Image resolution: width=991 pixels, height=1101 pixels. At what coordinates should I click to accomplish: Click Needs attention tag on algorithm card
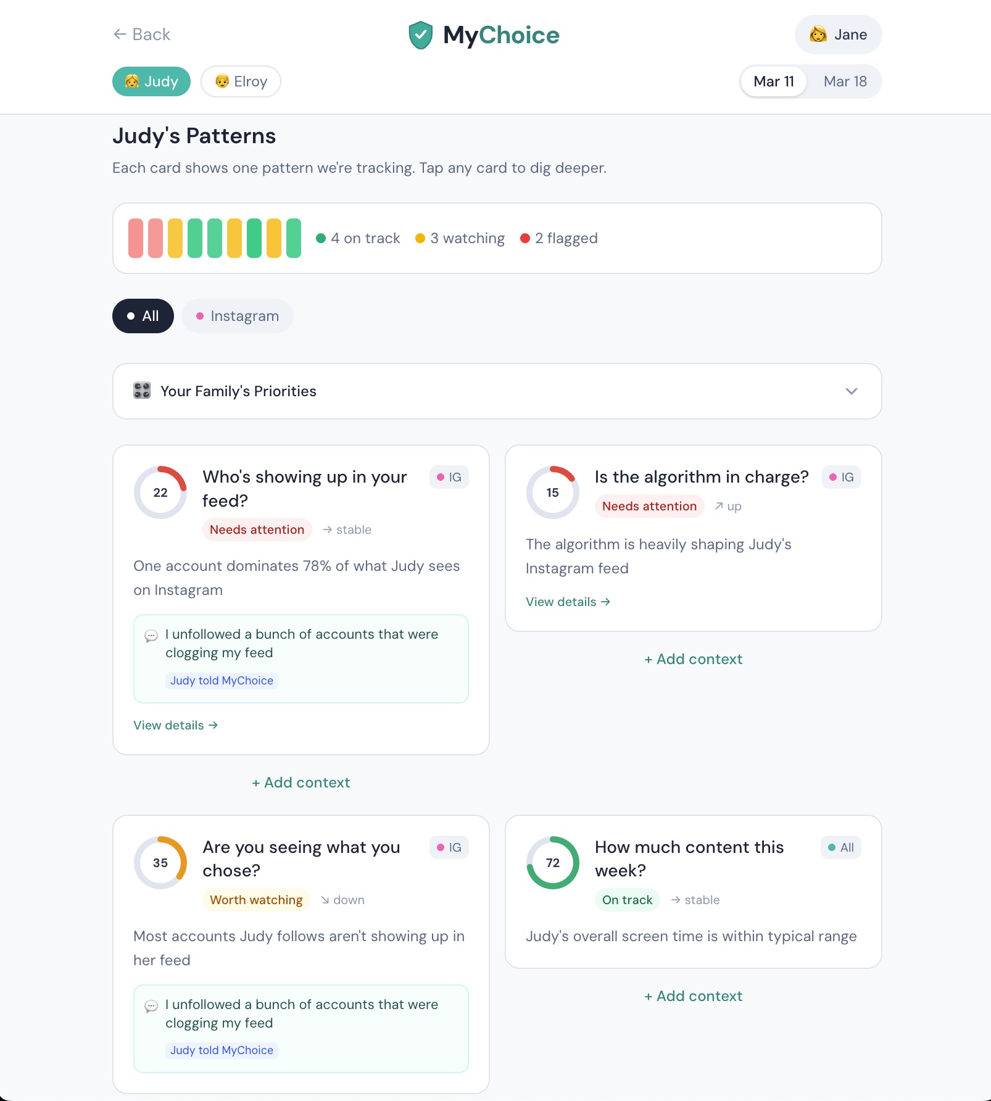649,506
